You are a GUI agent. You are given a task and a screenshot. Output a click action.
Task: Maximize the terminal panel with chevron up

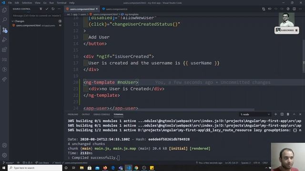(x=294, y=114)
